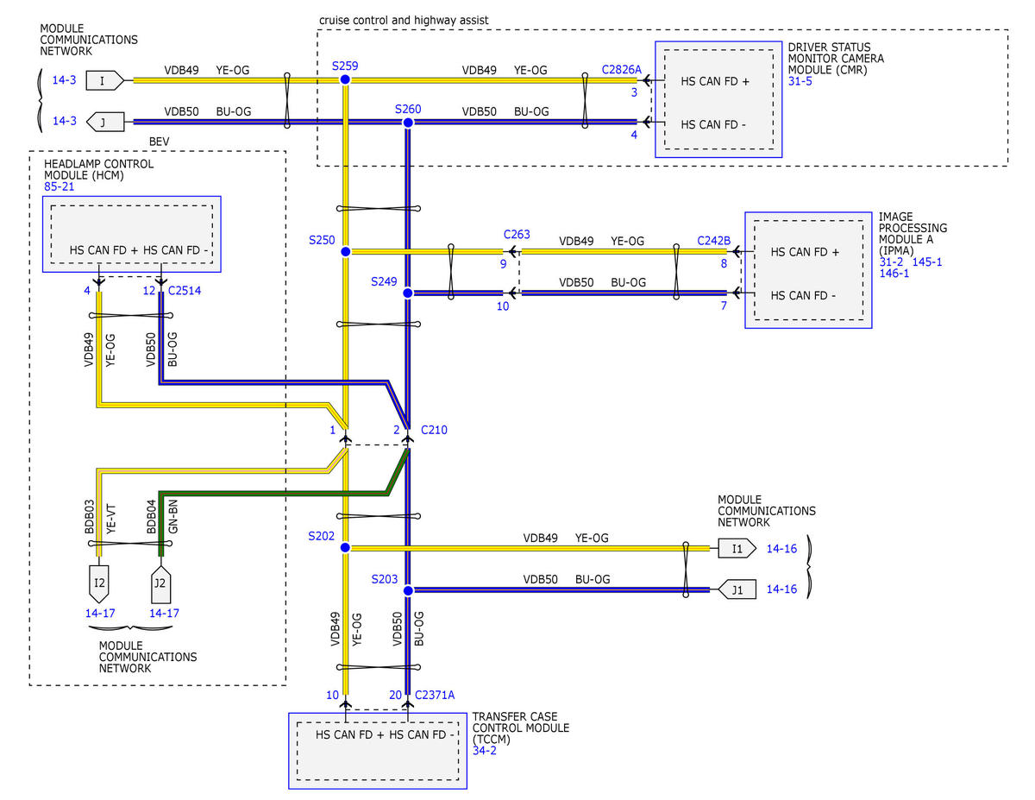Select the I2 connector tag
Image resolution: width=1035 pixels, height=800 pixels.
(100, 583)
